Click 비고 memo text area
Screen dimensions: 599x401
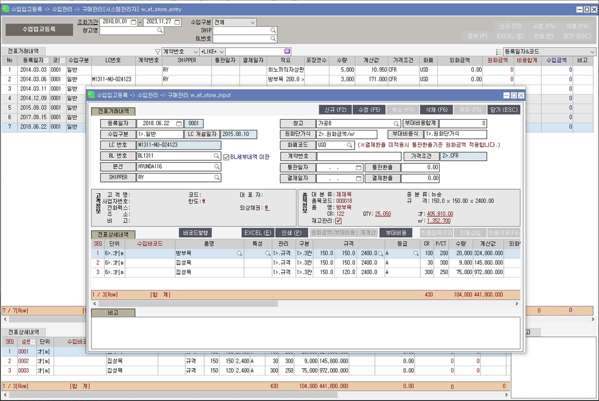pos(305,333)
